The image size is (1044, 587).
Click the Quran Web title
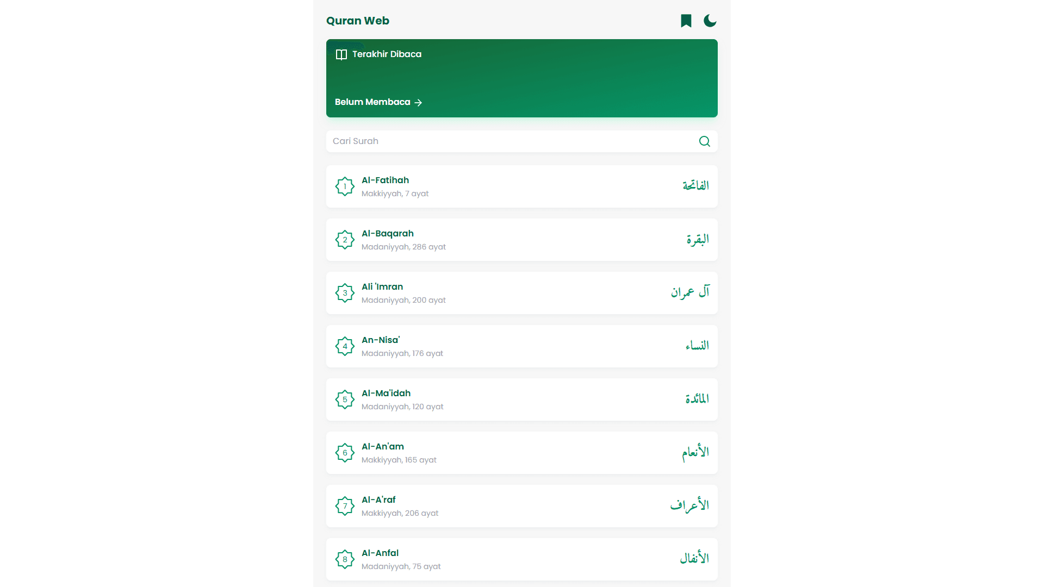click(358, 21)
